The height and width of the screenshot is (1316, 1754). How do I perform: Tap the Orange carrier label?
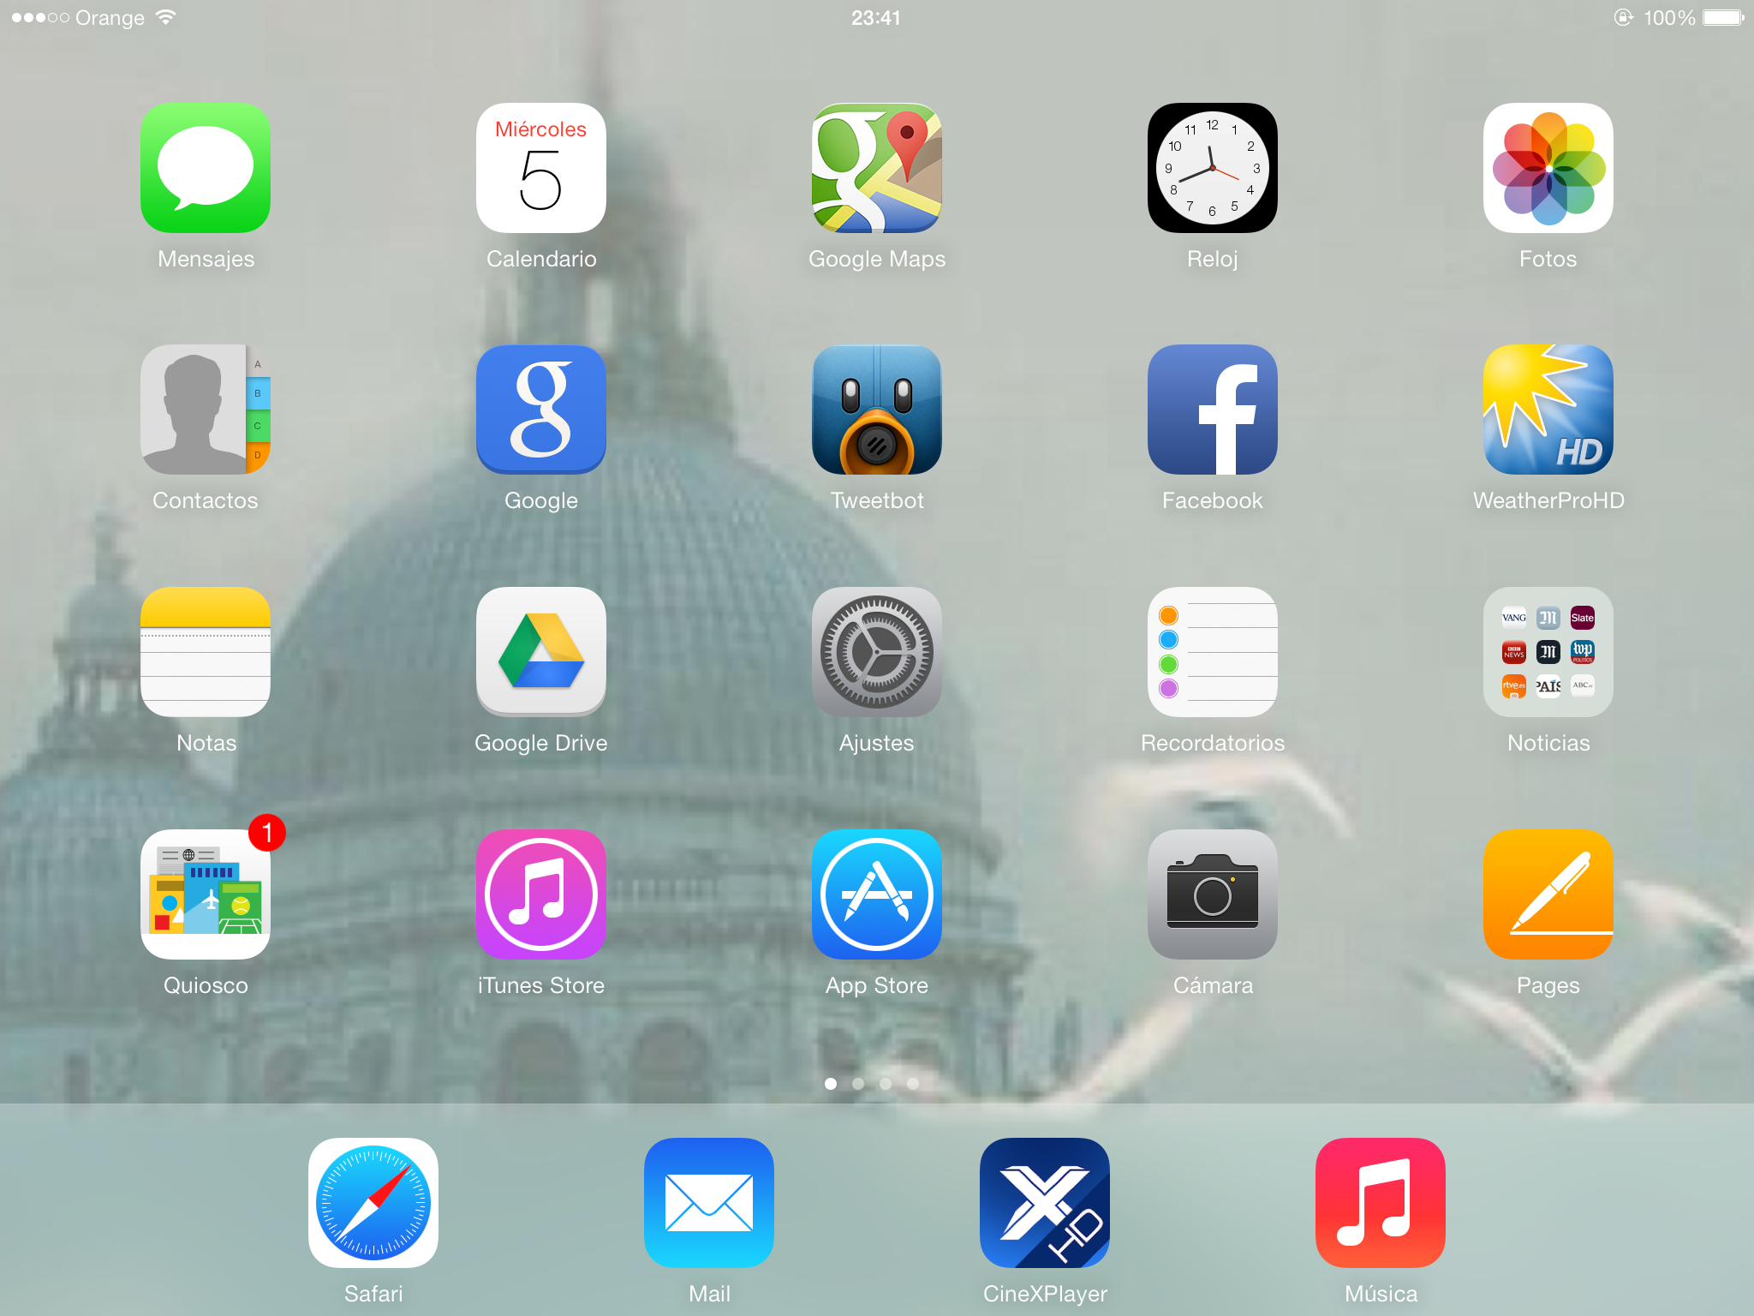tap(110, 19)
